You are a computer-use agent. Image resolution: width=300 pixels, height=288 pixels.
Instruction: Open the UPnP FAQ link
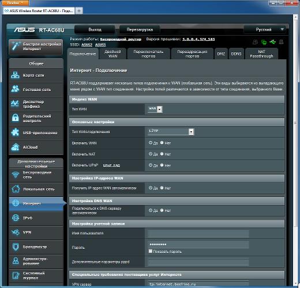[111, 165]
